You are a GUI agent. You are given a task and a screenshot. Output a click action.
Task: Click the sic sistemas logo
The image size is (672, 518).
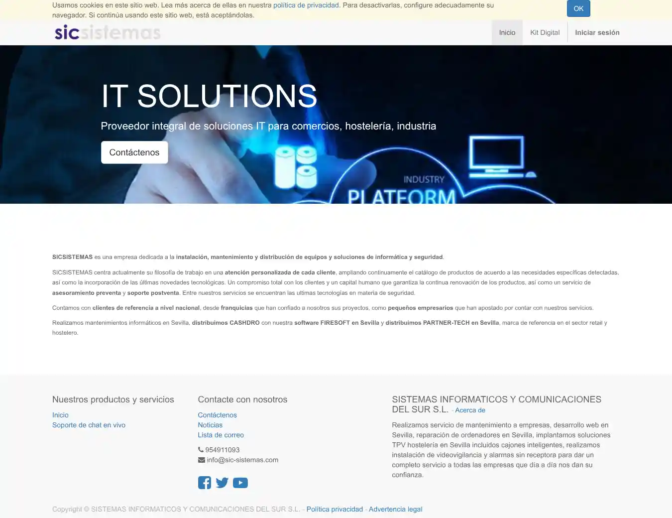tap(108, 33)
